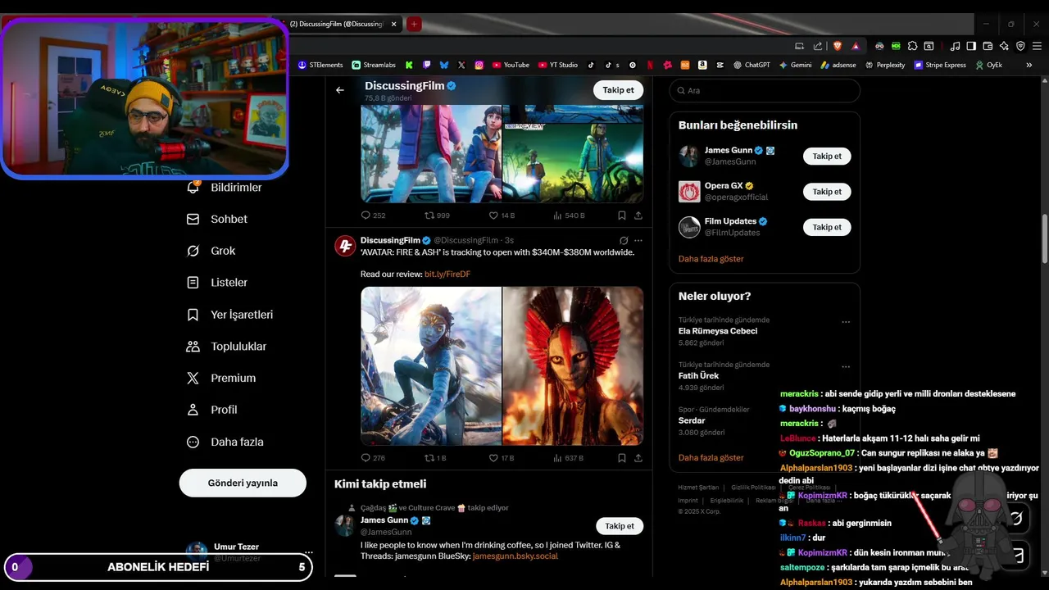The width and height of the screenshot is (1049, 590).
Task: Click Daha fazla göster under suggested accounts
Action: pos(711,259)
